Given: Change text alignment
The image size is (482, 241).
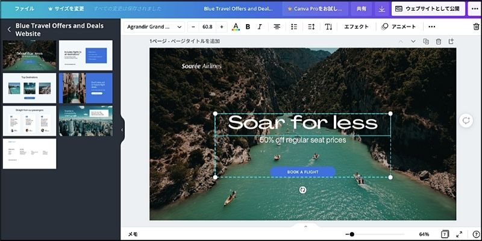Looking at the screenshot, I should click(277, 27).
